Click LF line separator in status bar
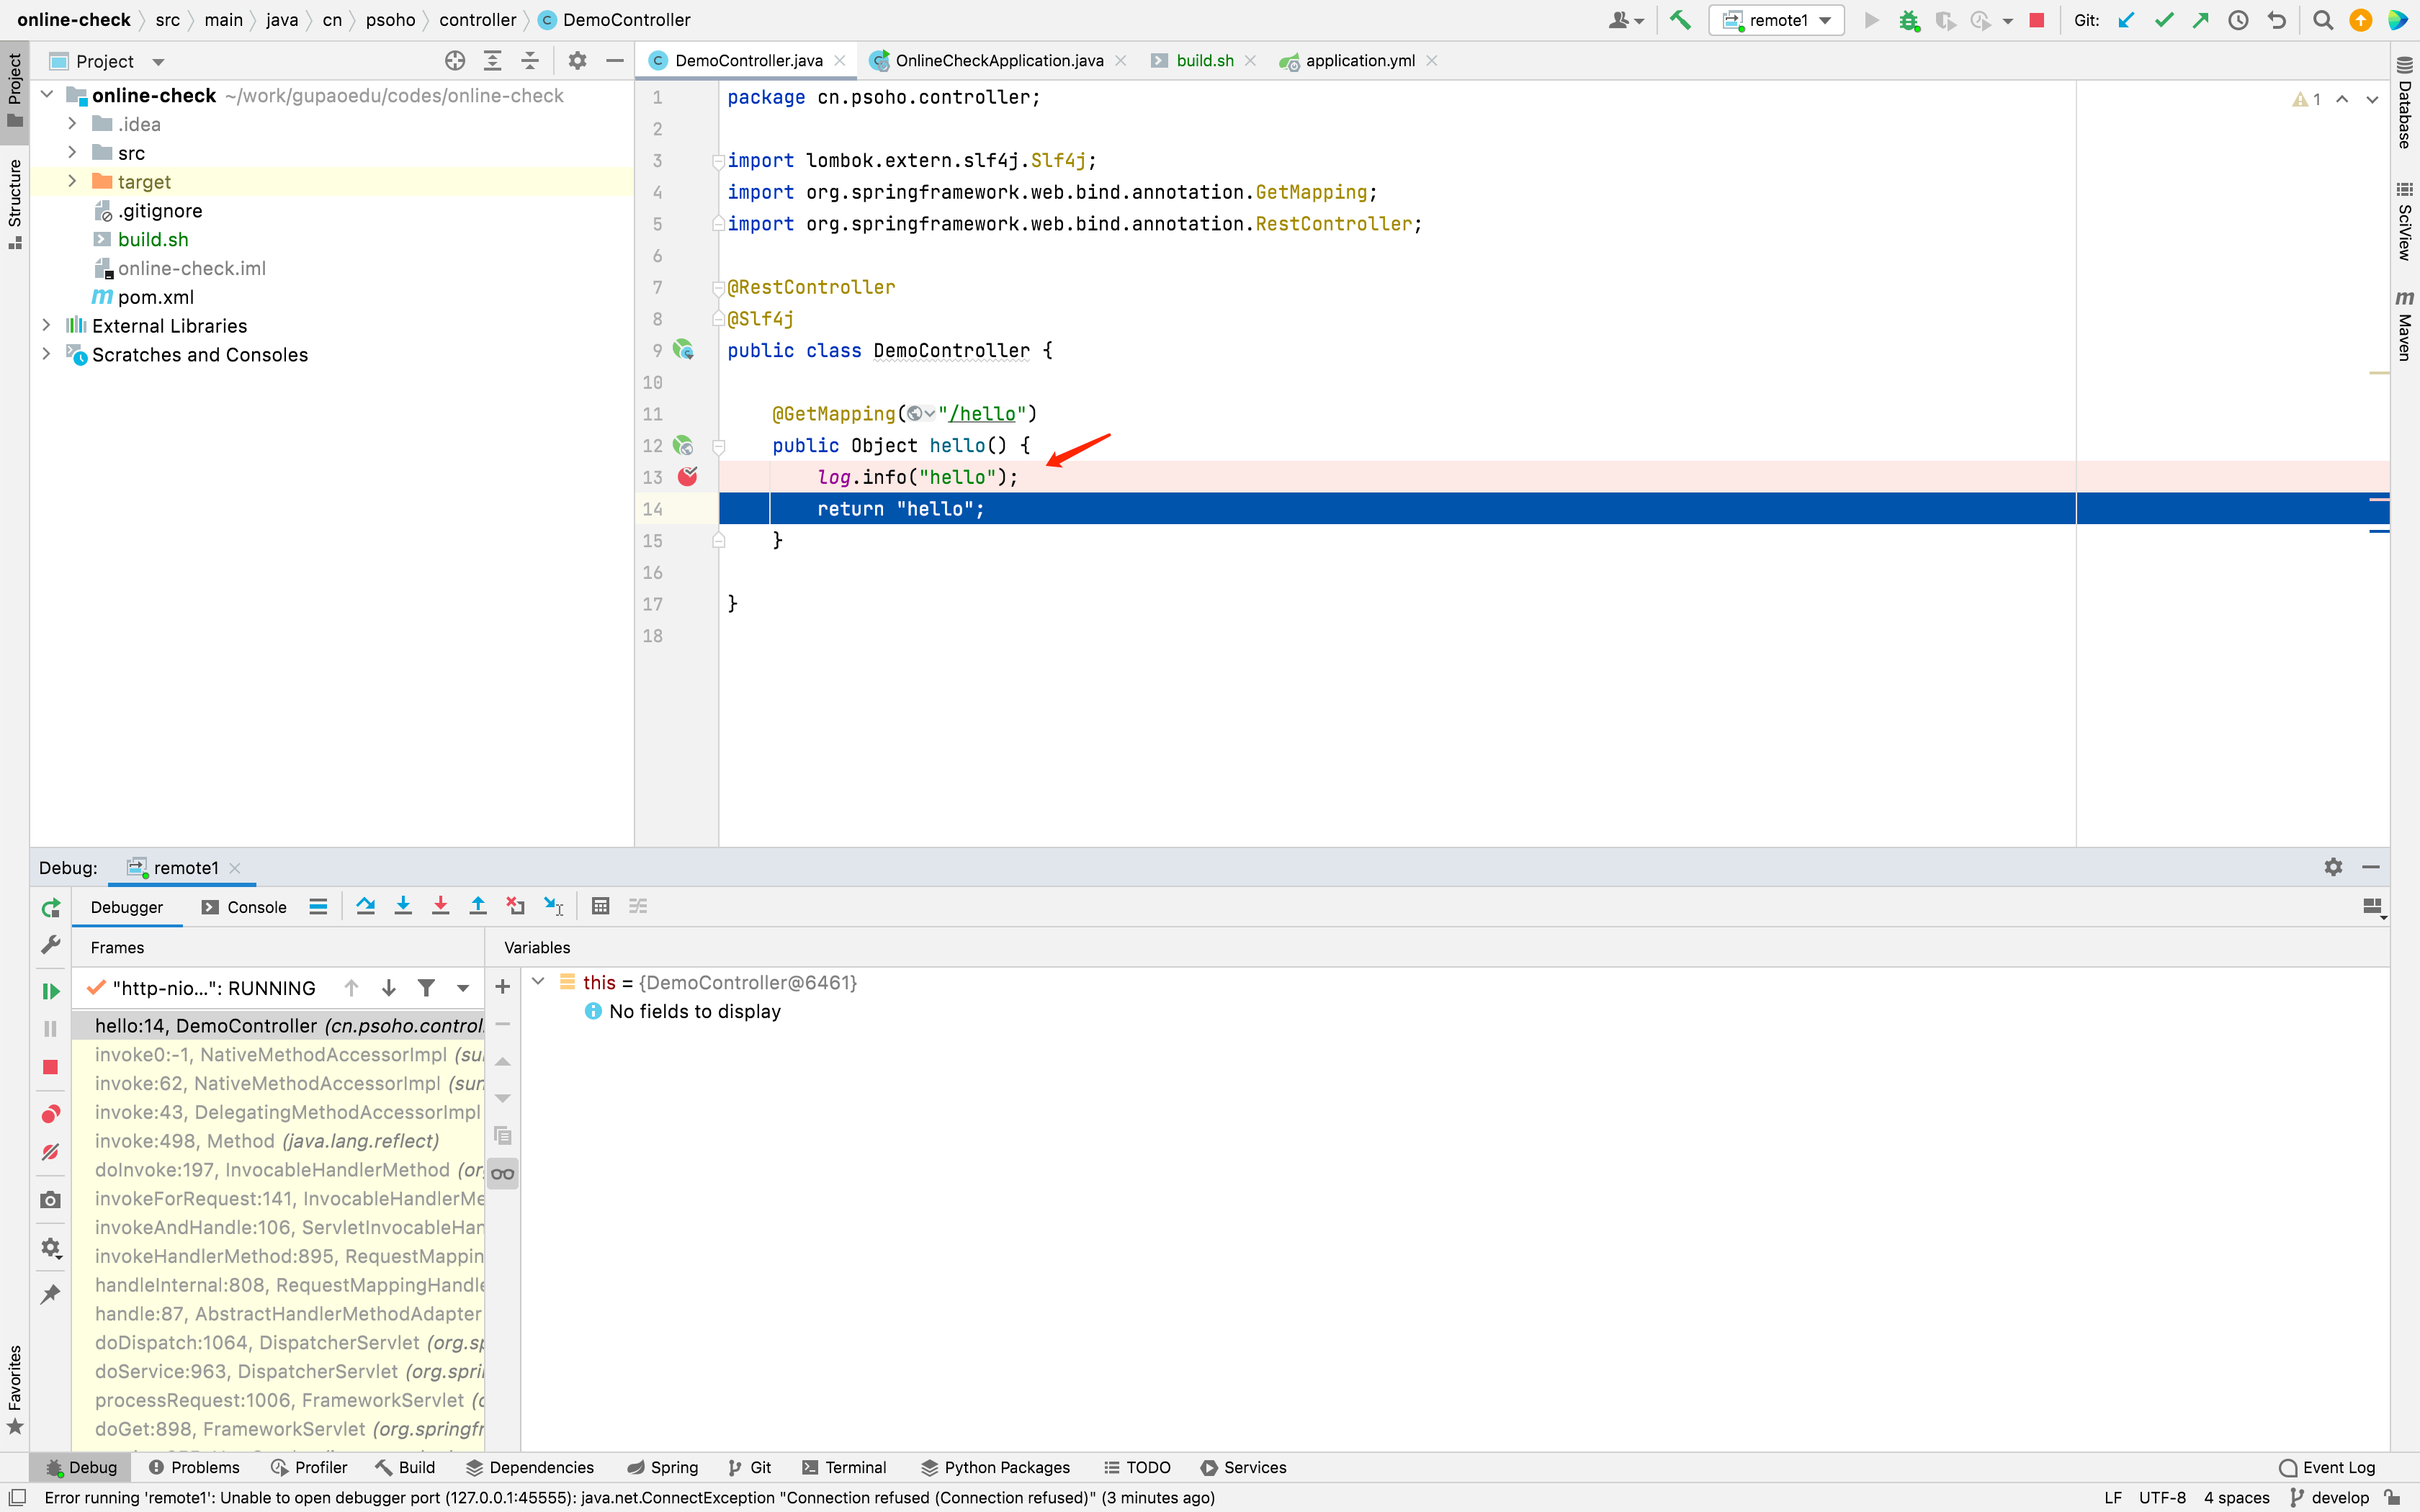2420x1512 pixels. [2113, 1497]
